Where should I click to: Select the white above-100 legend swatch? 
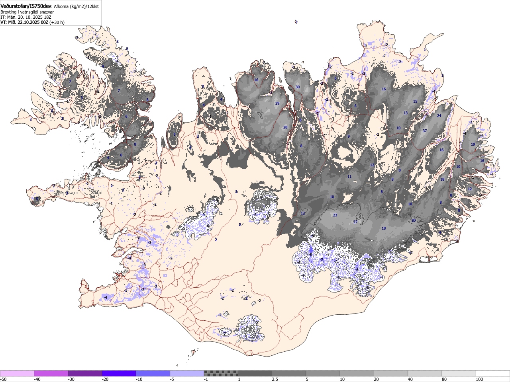pyautogui.click(x=493, y=373)
